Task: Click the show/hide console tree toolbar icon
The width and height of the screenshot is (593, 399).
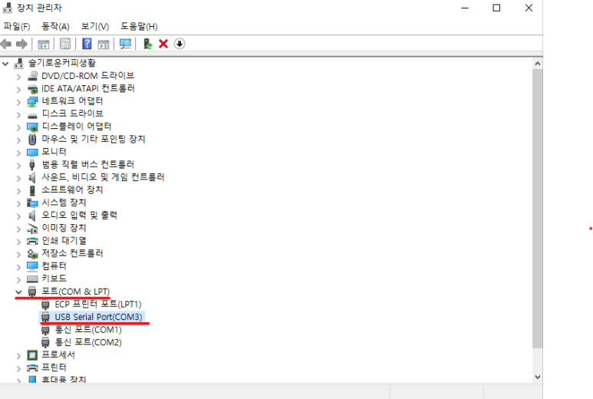Action: pos(44,44)
